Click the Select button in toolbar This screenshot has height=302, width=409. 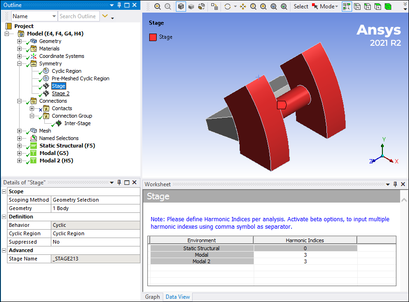pyautogui.click(x=301, y=7)
